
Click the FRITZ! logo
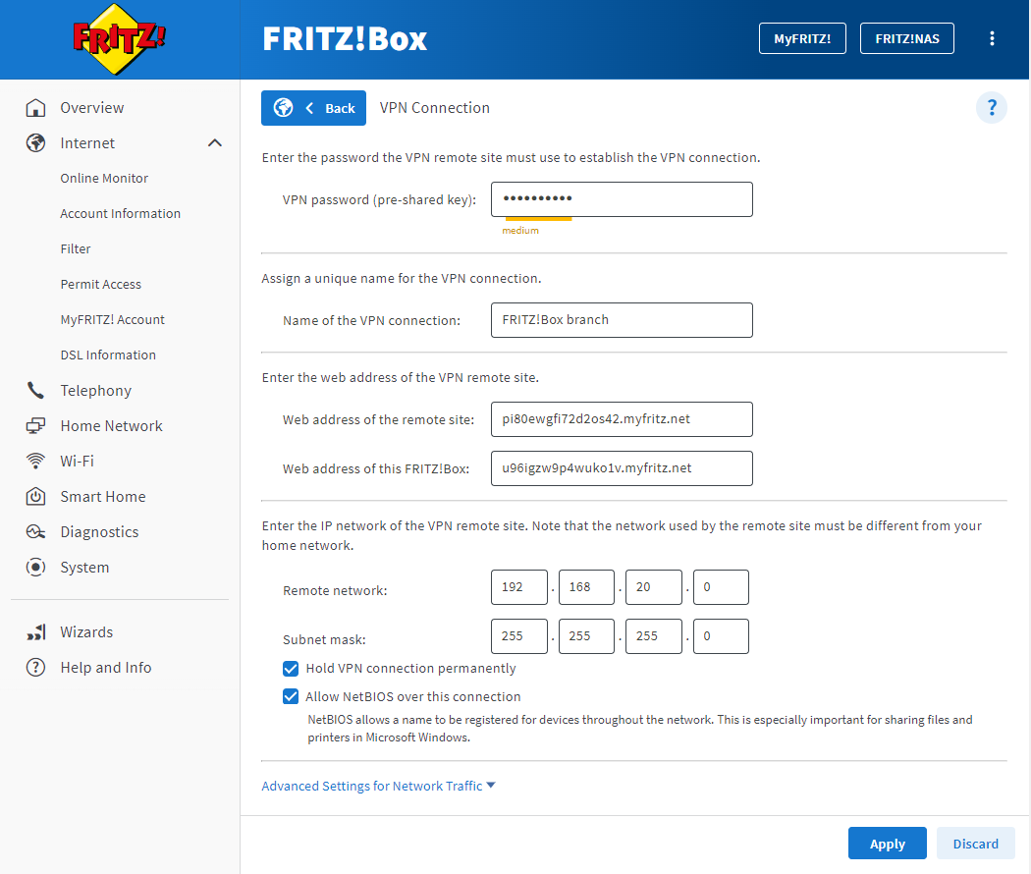(x=119, y=39)
